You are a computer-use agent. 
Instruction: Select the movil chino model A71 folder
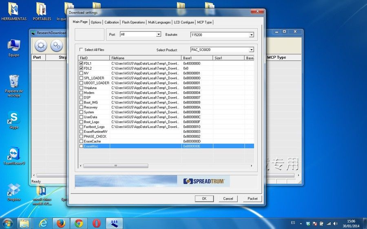click(x=42, y=196)
